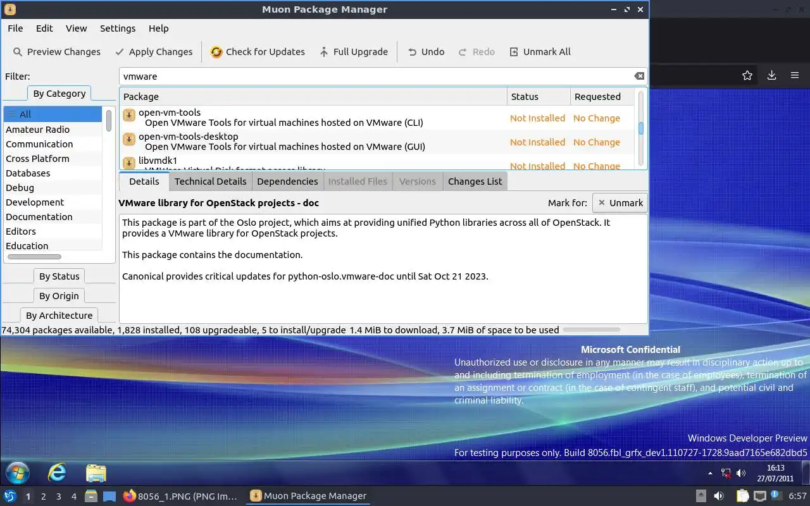
Task: Click the Muon window title bar icon
Action: pos(9,9)
